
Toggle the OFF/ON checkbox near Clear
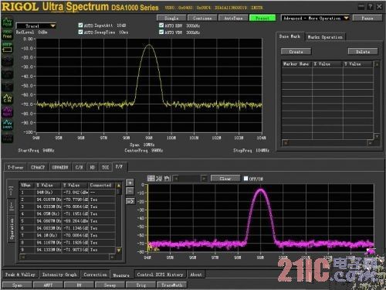(245, 179)
